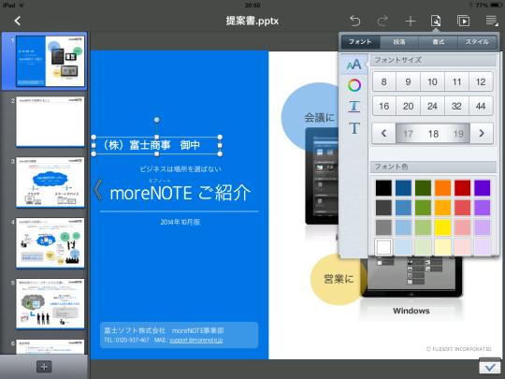Increase font size with right chevron

[x=482, y=133]
